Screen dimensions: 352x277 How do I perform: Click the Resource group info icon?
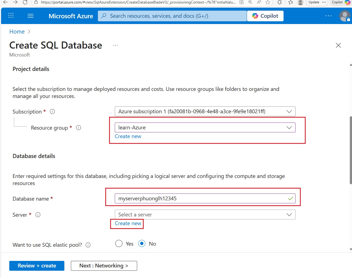point(79,127)
